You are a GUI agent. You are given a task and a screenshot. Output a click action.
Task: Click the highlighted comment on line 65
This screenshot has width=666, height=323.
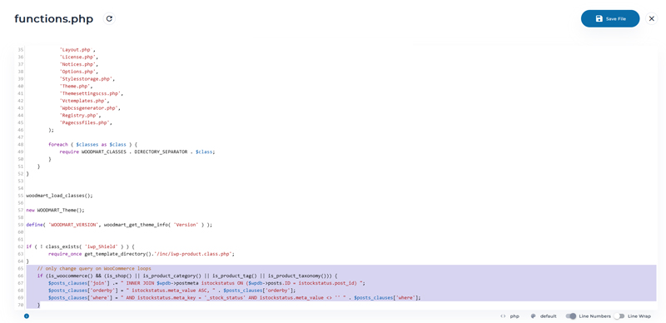(94, 269)
